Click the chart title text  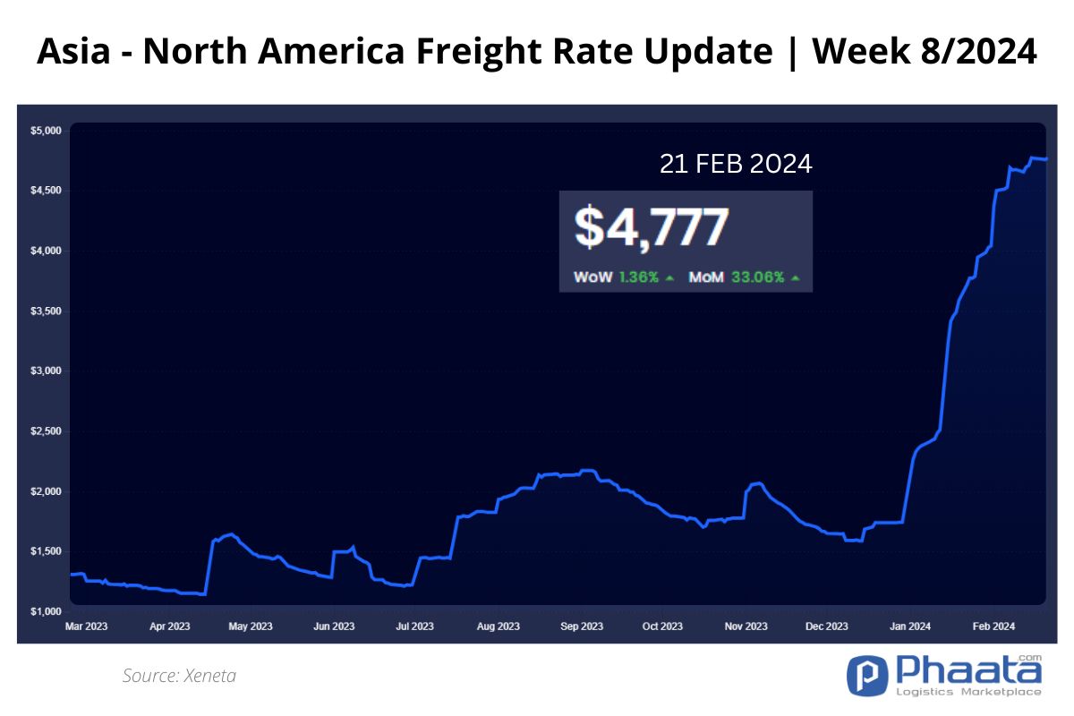pos(537,53)
